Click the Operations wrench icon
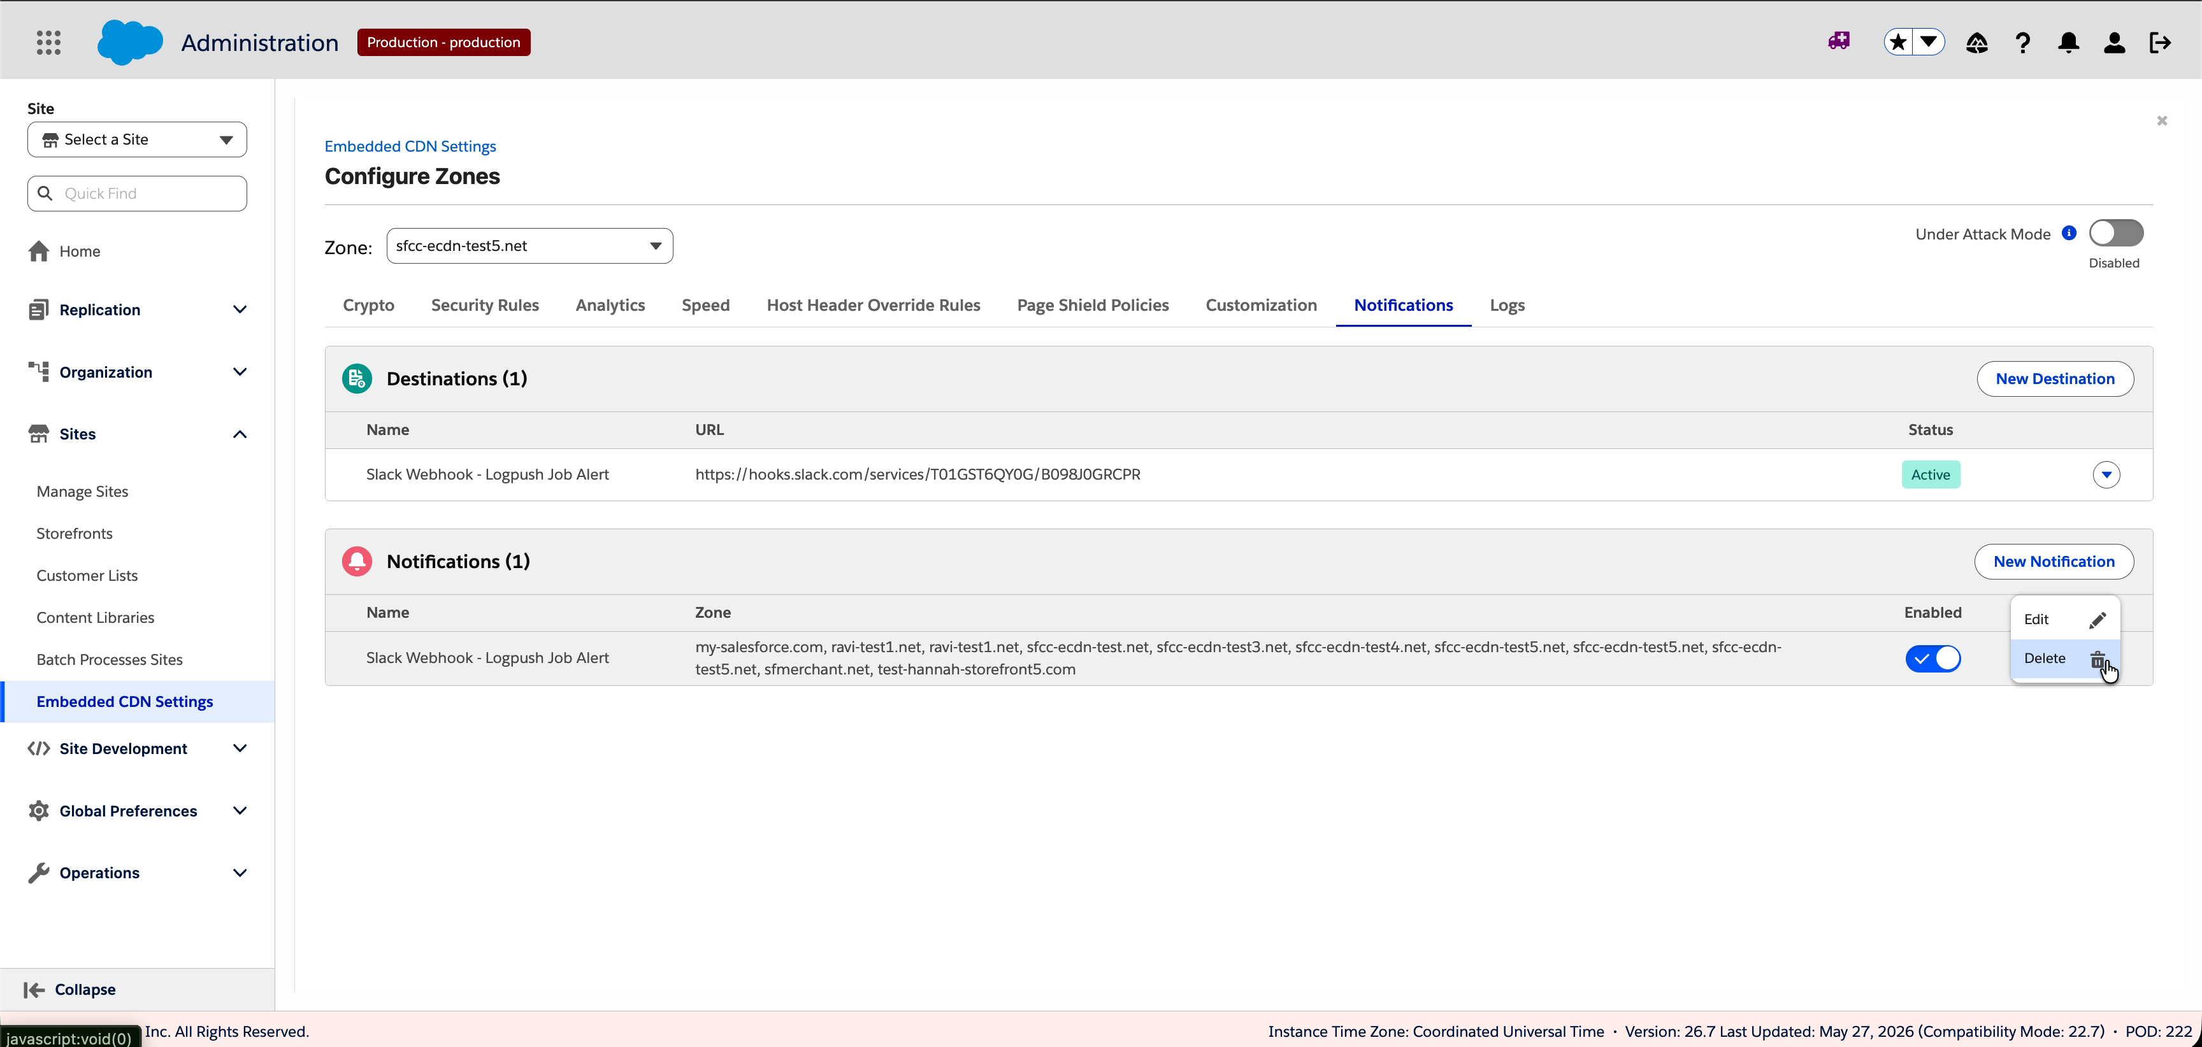This screenshot has height=1047, width=2202. coord(38,872)
